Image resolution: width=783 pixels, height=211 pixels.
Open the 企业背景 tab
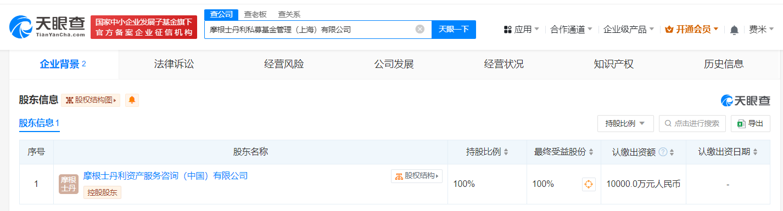click(64, 64)
